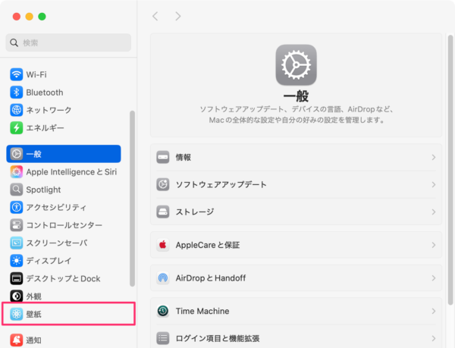Open アクセシビリティ icon in sidebar

[16, 207]
